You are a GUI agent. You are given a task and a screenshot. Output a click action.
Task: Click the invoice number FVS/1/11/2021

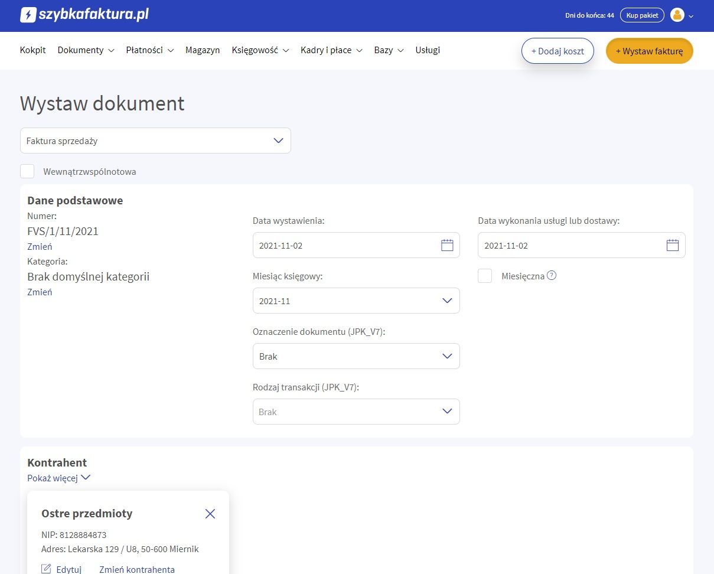(63, 231)
